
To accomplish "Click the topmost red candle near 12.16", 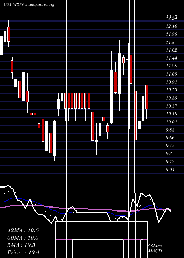I will (x=8, y=34).
